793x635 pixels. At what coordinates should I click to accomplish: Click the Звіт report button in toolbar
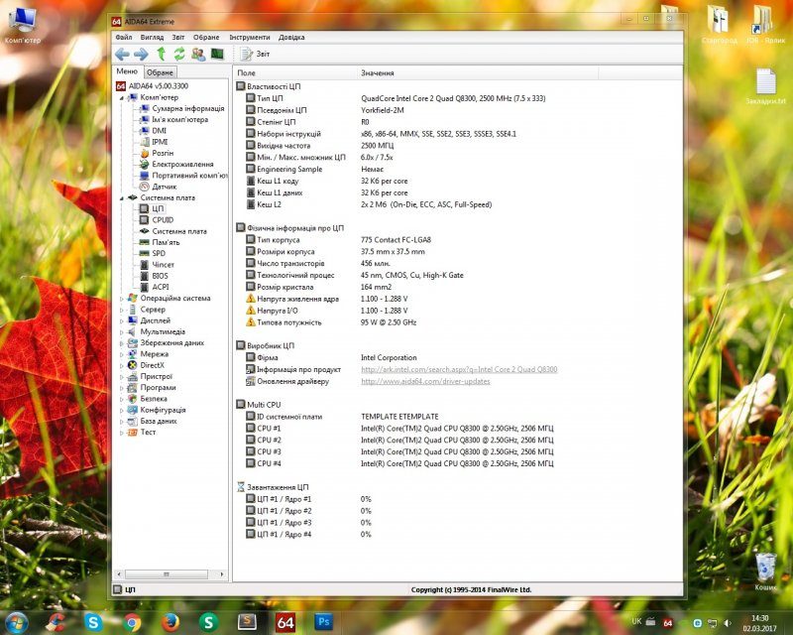255,54
